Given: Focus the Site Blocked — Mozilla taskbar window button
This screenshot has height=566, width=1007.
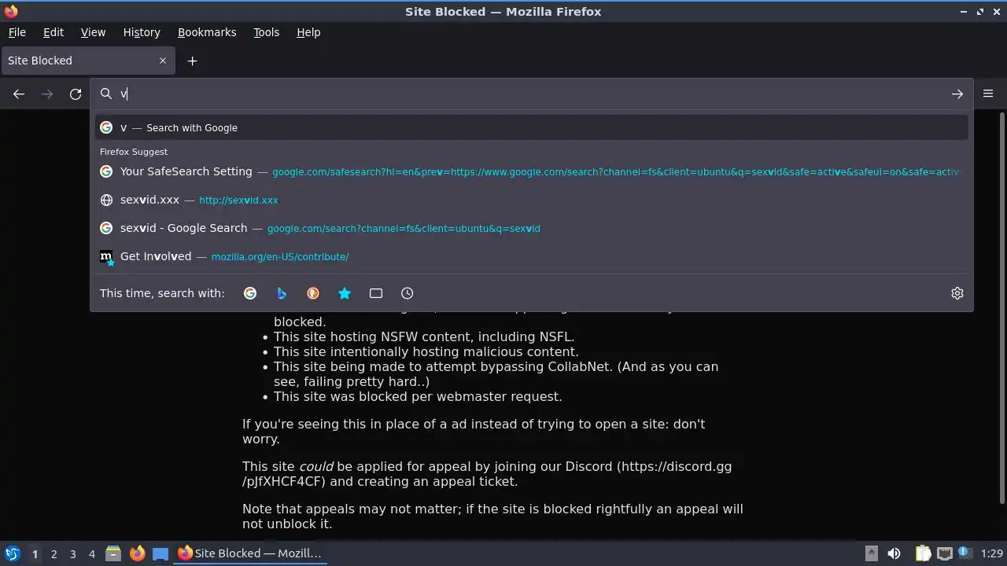Looking at the screenshot, I should [249, 553].
